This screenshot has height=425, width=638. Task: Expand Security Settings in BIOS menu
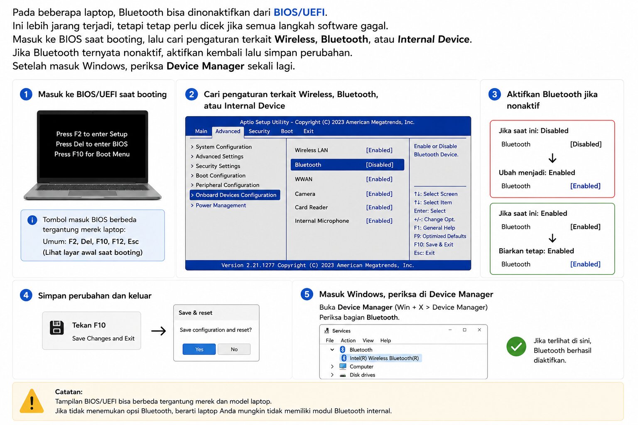pos(215,166)
